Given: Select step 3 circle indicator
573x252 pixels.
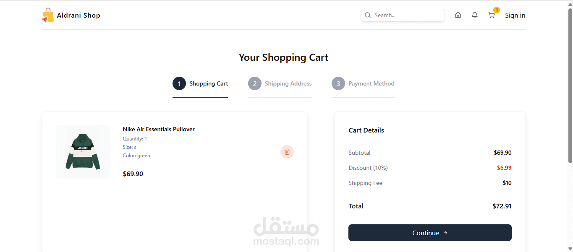Looking at the screenshot, I should coord(338,83).
